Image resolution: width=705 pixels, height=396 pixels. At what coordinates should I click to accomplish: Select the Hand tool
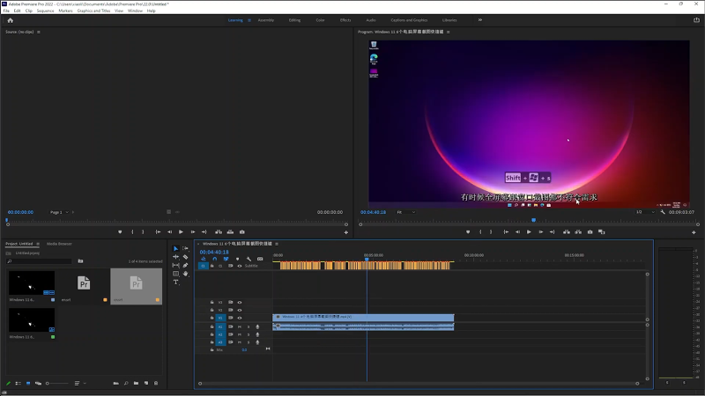[185, 274]
